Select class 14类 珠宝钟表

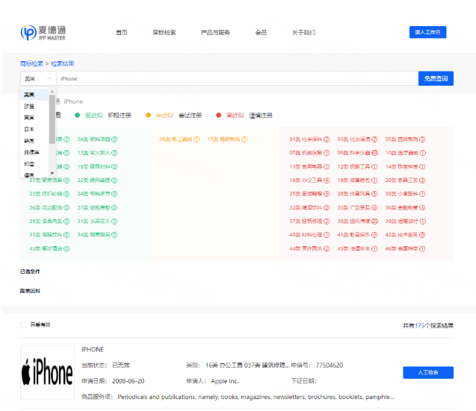tap(405, 166)
